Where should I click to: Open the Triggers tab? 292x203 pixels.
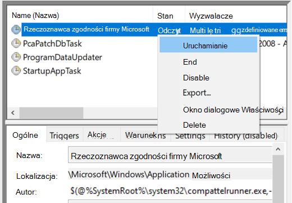64,136
